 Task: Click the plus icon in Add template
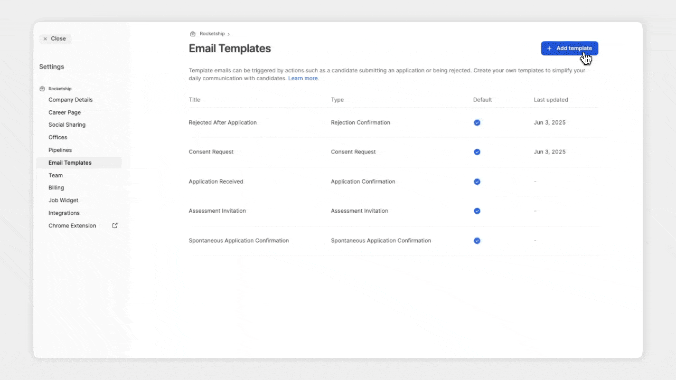coord(549,49)
